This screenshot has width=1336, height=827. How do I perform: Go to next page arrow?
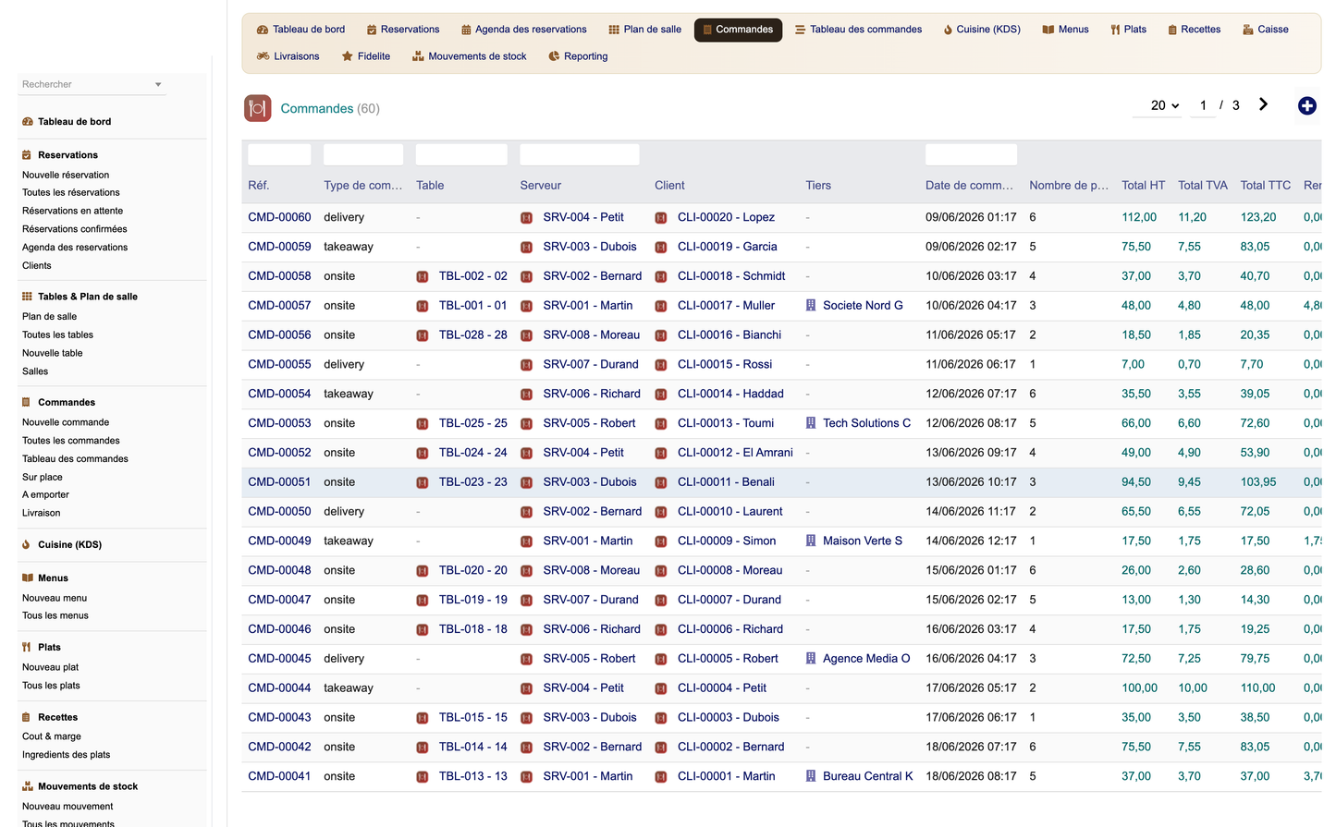pyautogui.click(x=1263, y=104)
